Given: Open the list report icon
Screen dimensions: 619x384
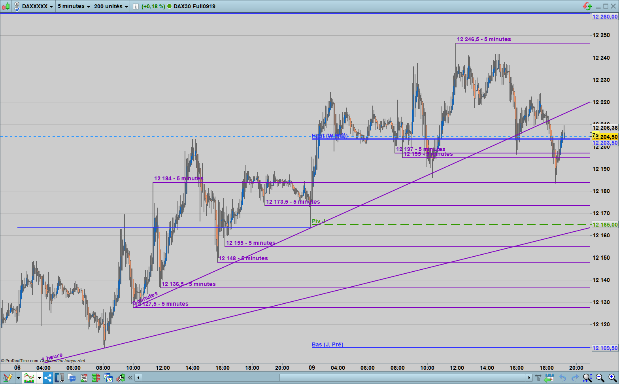Looking at the screenshot, I should [84, 378].
